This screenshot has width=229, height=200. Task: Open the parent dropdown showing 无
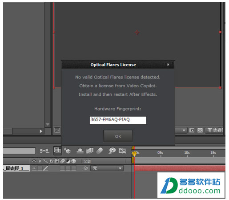(107, 168)
